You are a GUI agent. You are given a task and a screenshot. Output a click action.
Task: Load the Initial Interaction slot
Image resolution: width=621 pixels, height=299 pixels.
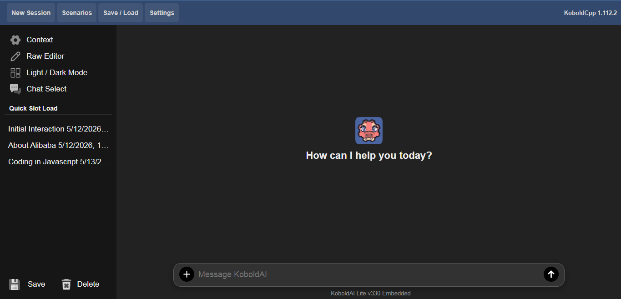point(58,129)
